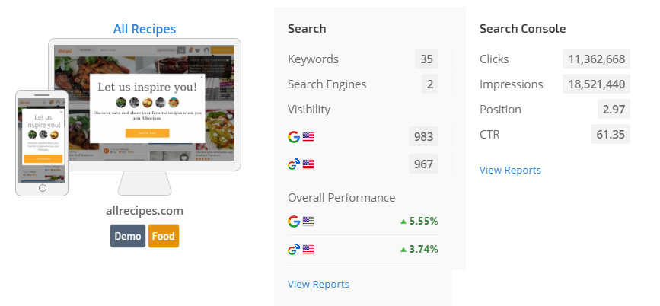Open View Reports under the Search panel

[x=318, y=284]
